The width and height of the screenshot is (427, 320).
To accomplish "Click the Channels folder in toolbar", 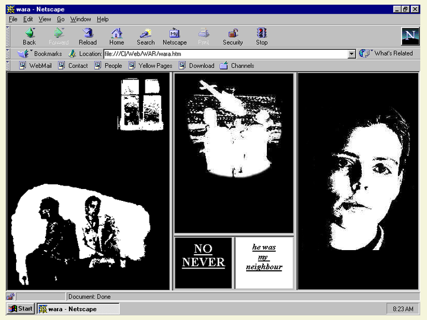I will point(237,66).
